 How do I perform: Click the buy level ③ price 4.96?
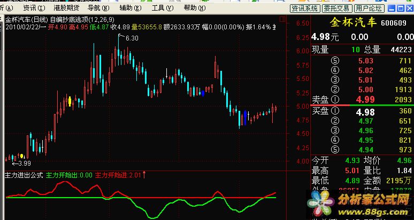pyautogui.click(x=366, y=131)
